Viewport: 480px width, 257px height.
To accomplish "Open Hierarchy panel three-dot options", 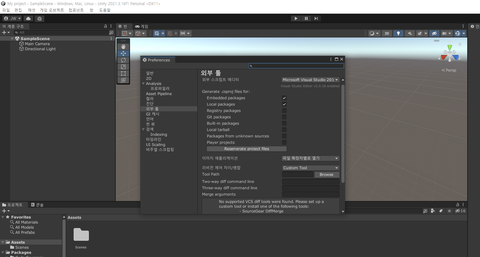I will pos(111,26).
